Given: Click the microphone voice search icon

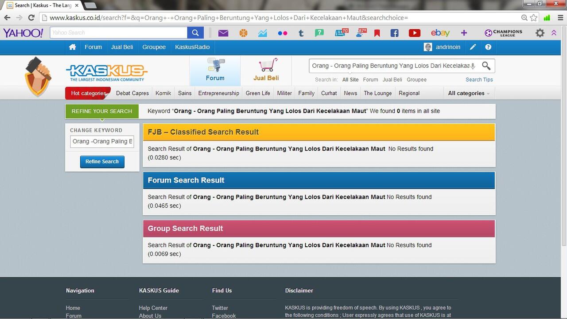Looking at the screenshot, I should point(473,66).
